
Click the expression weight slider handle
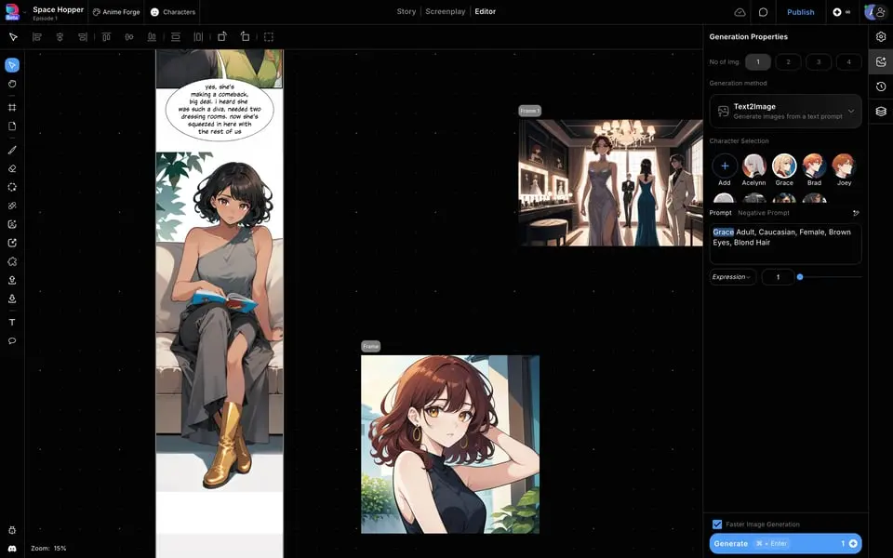click(x=800, y=277)
